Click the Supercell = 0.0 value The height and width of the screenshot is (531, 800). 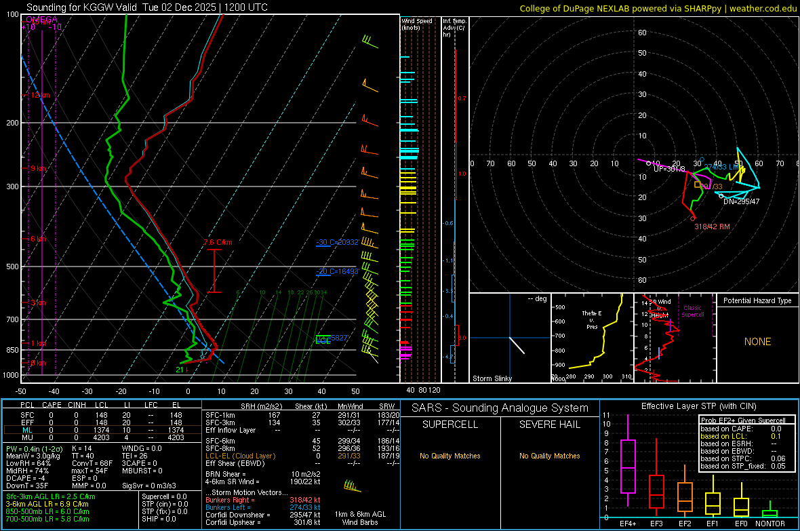[164, 496]
